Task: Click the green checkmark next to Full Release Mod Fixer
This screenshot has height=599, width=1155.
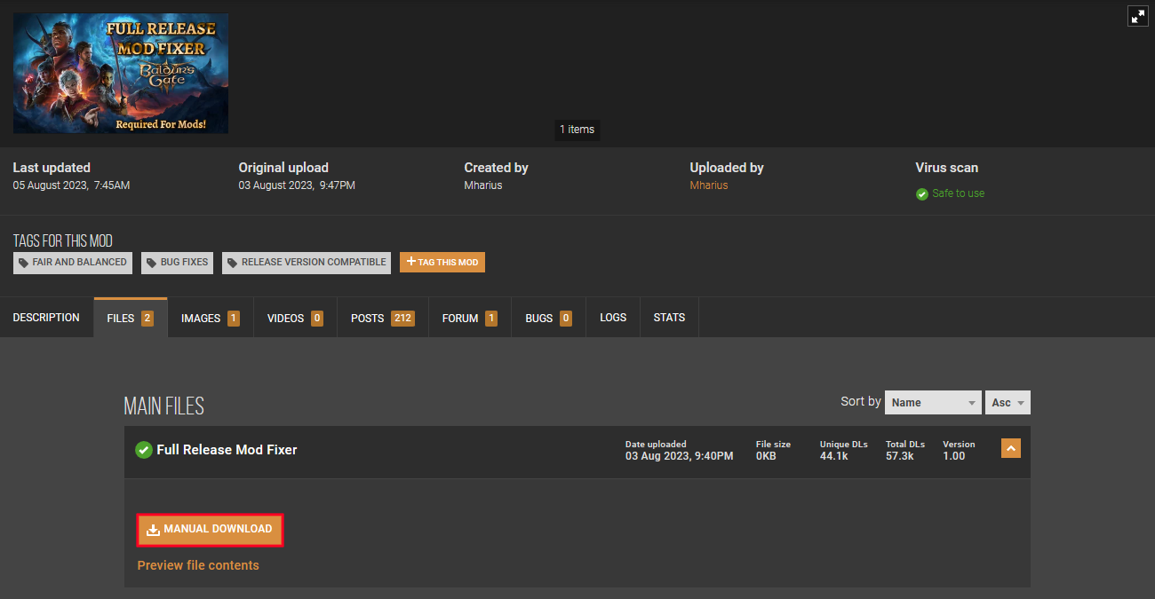Action: pos(143,450)
